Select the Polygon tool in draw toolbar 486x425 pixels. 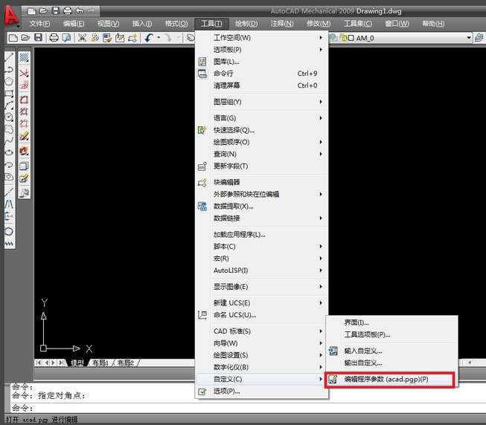[9, 81]
